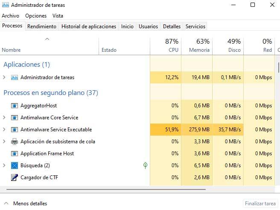Click the Antimalware Core Service icon
This screenshot has width=280, height=210.
pyautogui.click(x=15, y=118)
